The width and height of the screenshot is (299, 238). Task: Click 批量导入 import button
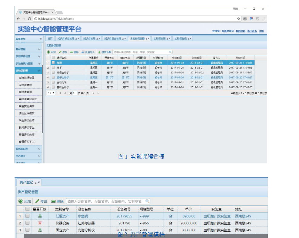point(88,52)
